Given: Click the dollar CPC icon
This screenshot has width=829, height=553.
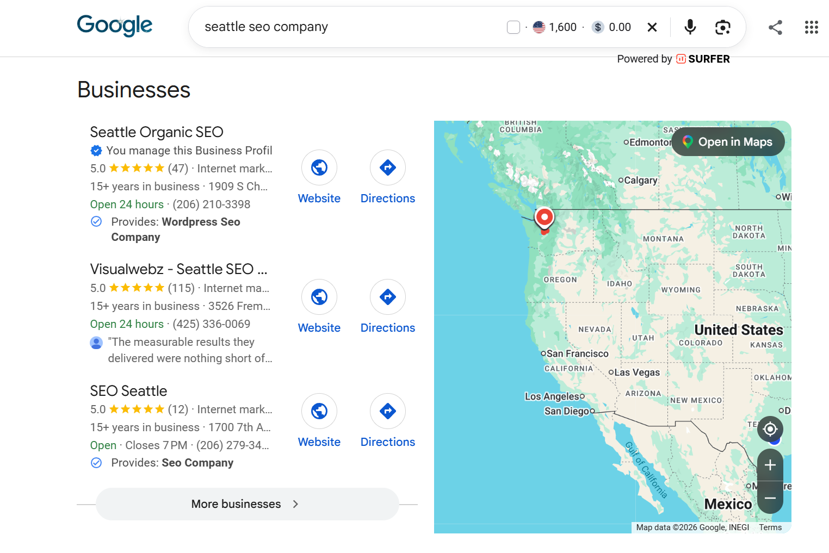Looking at the screenshot, I should (598, 27).
